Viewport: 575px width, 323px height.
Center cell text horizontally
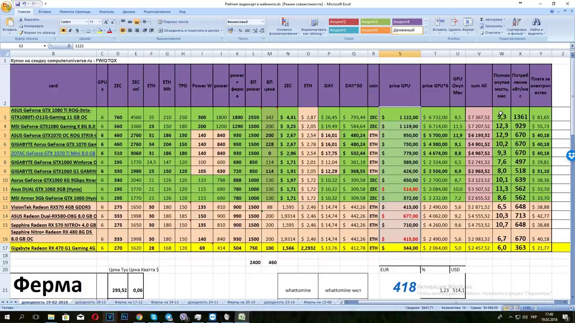click(x=130, y=31)
